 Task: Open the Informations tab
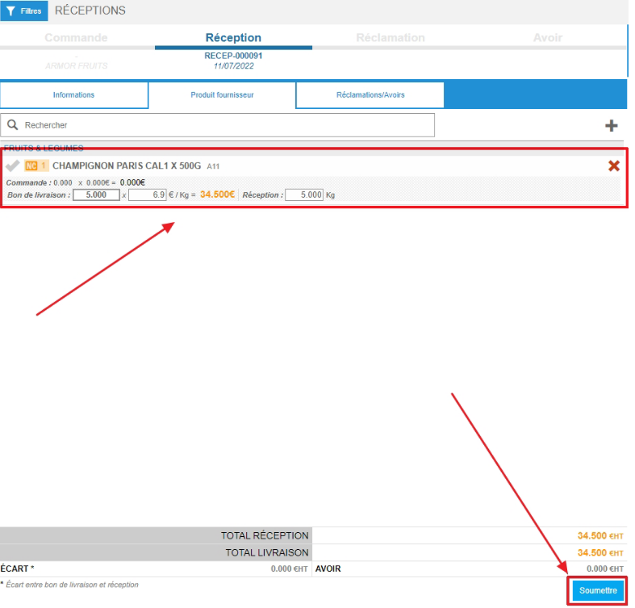(73, 95)
